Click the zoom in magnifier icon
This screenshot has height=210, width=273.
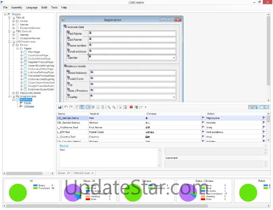pos(109,107)
